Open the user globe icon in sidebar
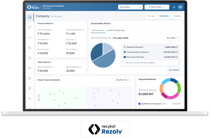Image resolution: width=210 pixels, height=138 pixels. click(30, 78)
